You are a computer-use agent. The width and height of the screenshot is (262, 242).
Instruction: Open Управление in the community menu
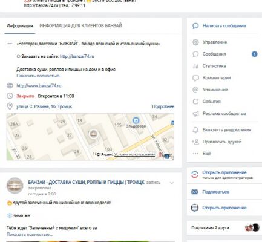coord(215,42)
